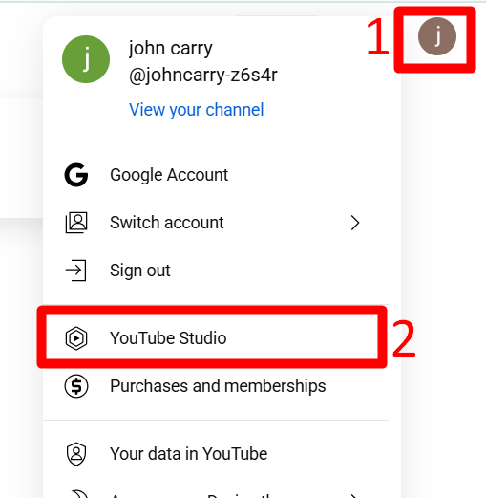Image resolution: width=486 pixels, height=498 pixels.
Task: Click the green profile picture in menu
Action: point(86,59)
